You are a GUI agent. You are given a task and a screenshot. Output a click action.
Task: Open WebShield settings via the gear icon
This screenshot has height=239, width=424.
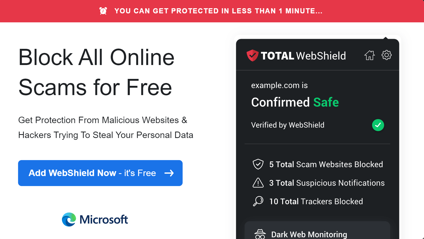pos(386,55)
